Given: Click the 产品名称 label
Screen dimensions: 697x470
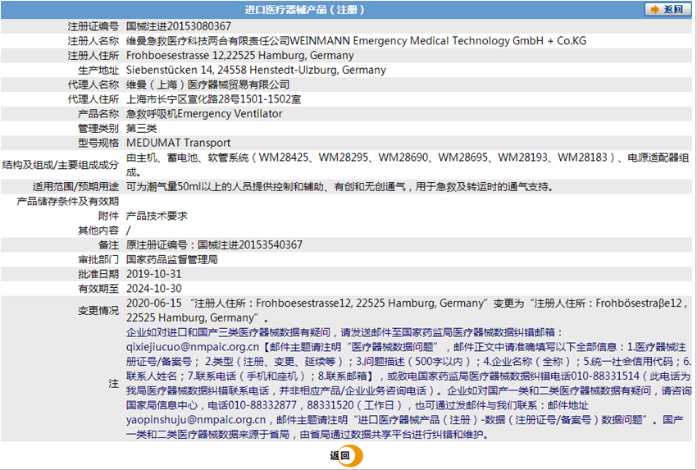Looking at the screenshot, I should pos(98,114).
